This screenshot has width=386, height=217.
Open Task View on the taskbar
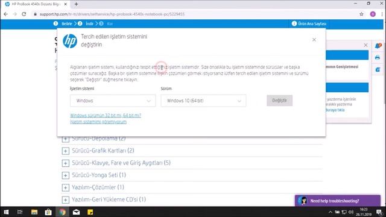tap(20, 212)
